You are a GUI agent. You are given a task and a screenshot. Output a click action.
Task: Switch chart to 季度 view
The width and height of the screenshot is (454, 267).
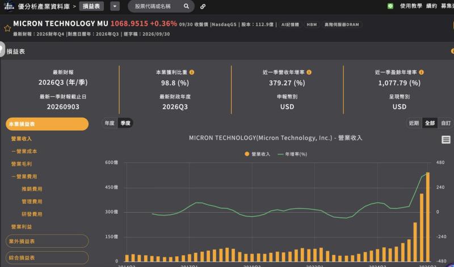(125, 123)
